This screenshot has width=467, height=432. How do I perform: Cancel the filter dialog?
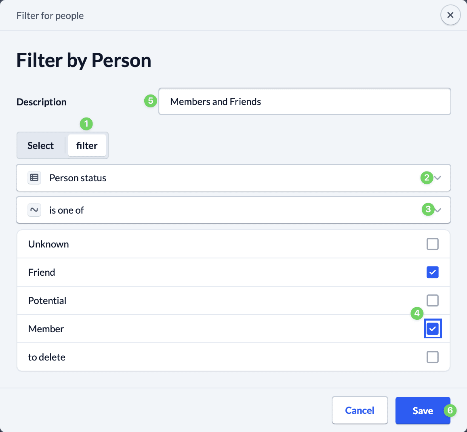360,410
